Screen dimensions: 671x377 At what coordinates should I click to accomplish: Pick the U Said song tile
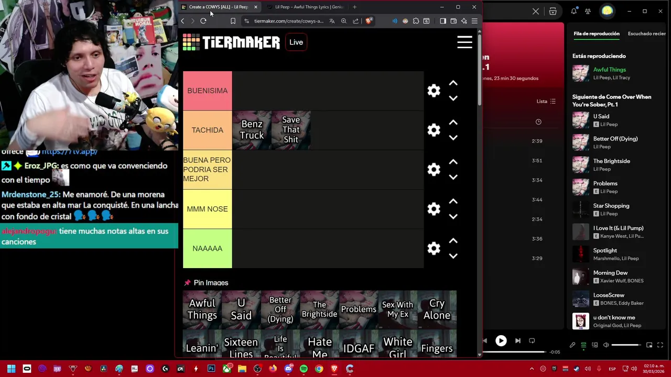point(241,309)
